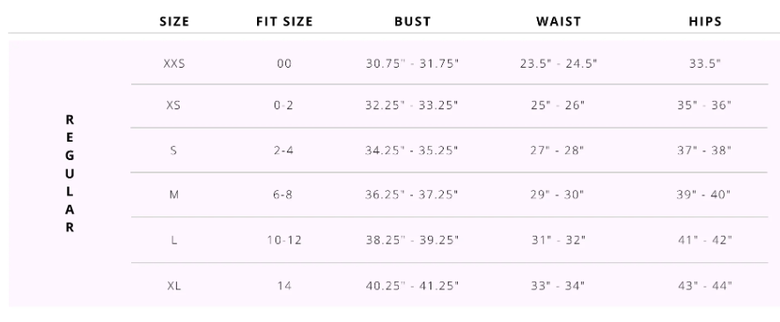The height and width of the screenshot is (322, 780).
Task: Click the SIZE column header
Action: coord(174,21)
